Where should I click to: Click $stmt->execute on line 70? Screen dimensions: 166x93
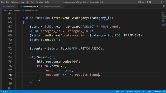tap(42, 40)
